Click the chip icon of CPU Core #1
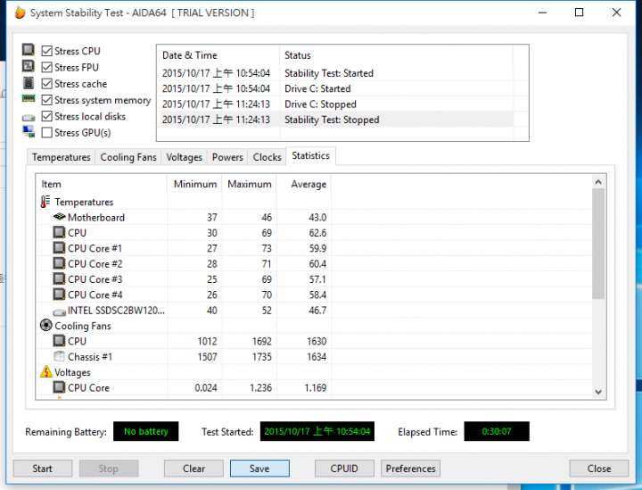Screen dimensions: 642x490 pyautogui.click(x=59, y=248)
